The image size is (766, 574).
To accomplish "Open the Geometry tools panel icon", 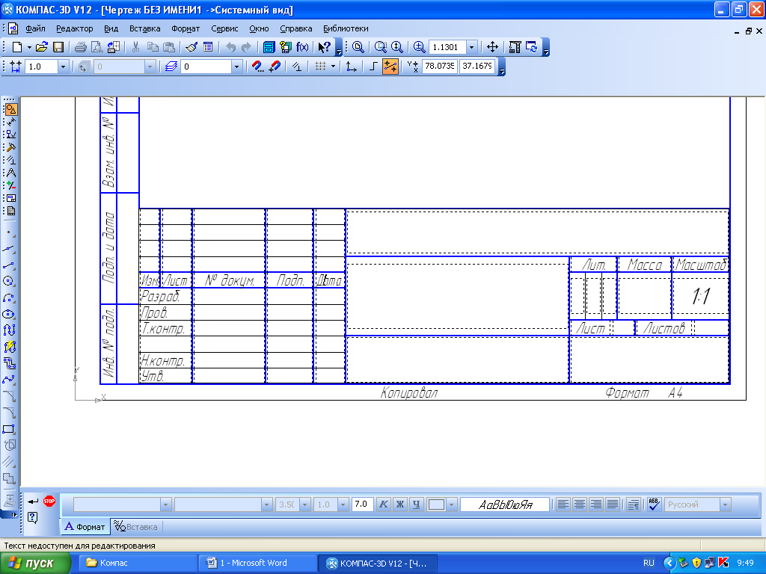I will [x=10, y=109].
